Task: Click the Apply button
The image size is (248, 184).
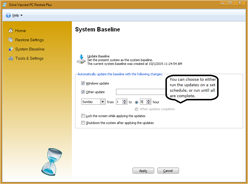Action: point(143,171)
